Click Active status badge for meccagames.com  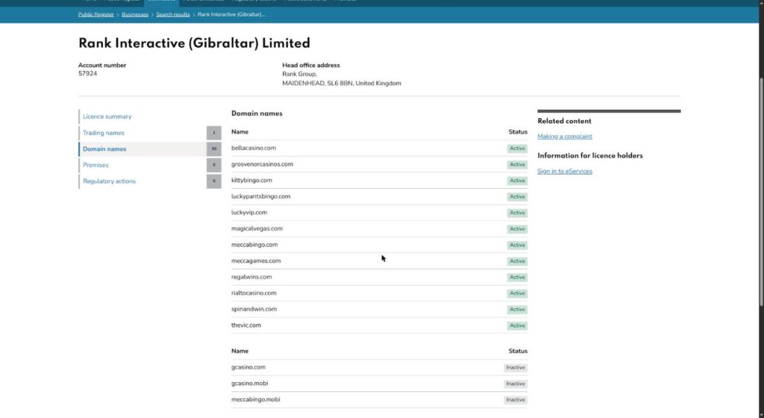coord(517,261)
